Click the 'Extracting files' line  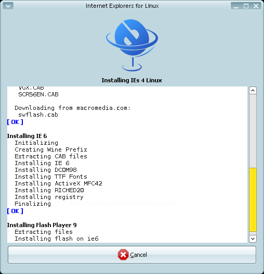44,232
